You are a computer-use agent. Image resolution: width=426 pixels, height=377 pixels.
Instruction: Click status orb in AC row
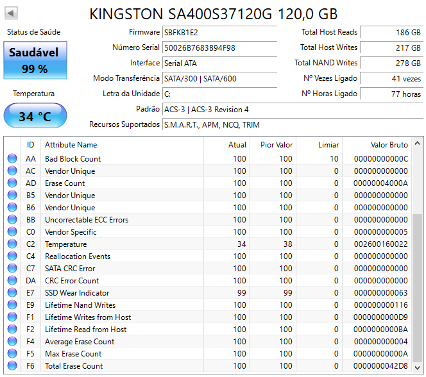point(12,171)
